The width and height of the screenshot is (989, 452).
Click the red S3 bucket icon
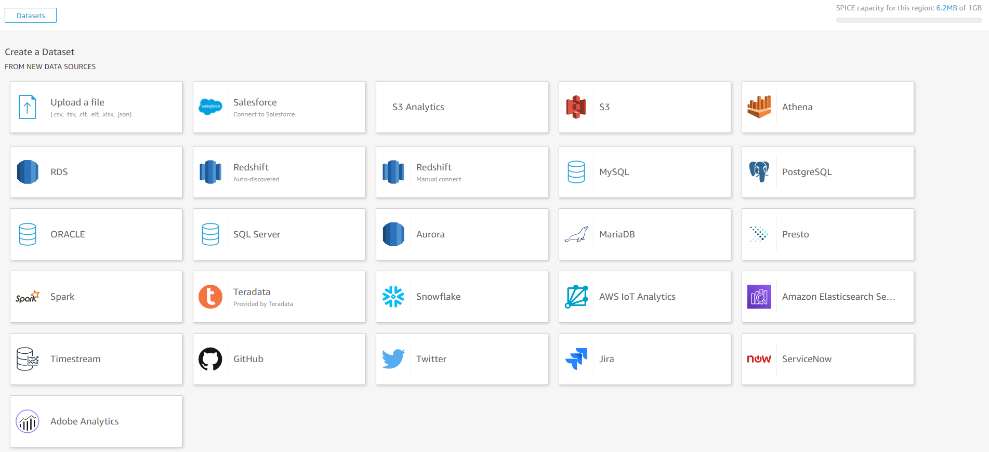[x=576, y=107]
